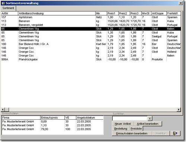Click VE column header
This screenshot has height=142, width=186.
pyautogui.click(x=70, y=117)
